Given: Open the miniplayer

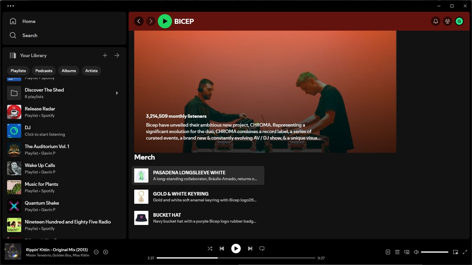Looking at the screenshot, I should [455, 252].
